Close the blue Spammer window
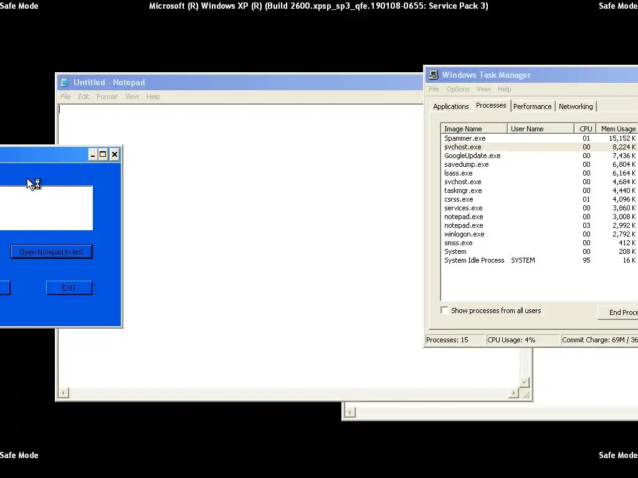 (x=115, y=154)
